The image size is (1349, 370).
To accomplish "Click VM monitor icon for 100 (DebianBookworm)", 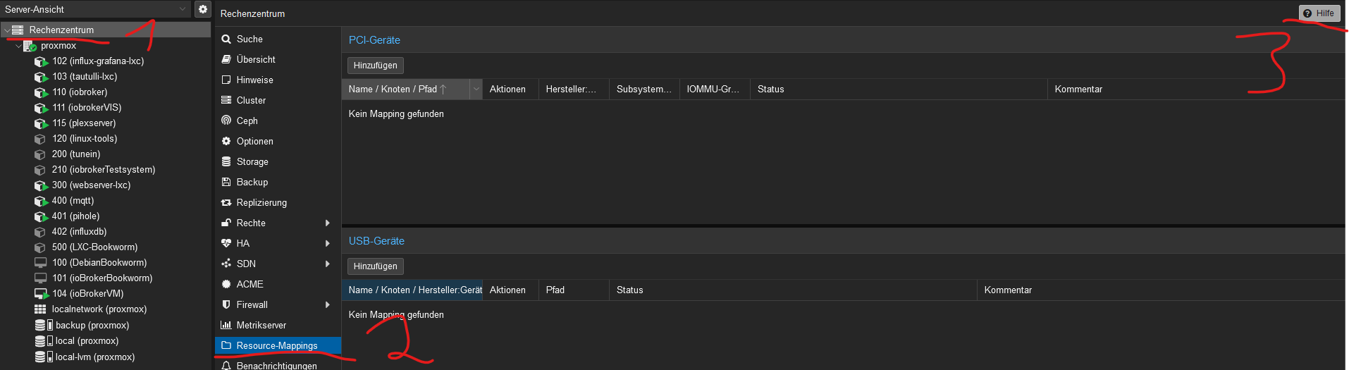I will (40, 263).
